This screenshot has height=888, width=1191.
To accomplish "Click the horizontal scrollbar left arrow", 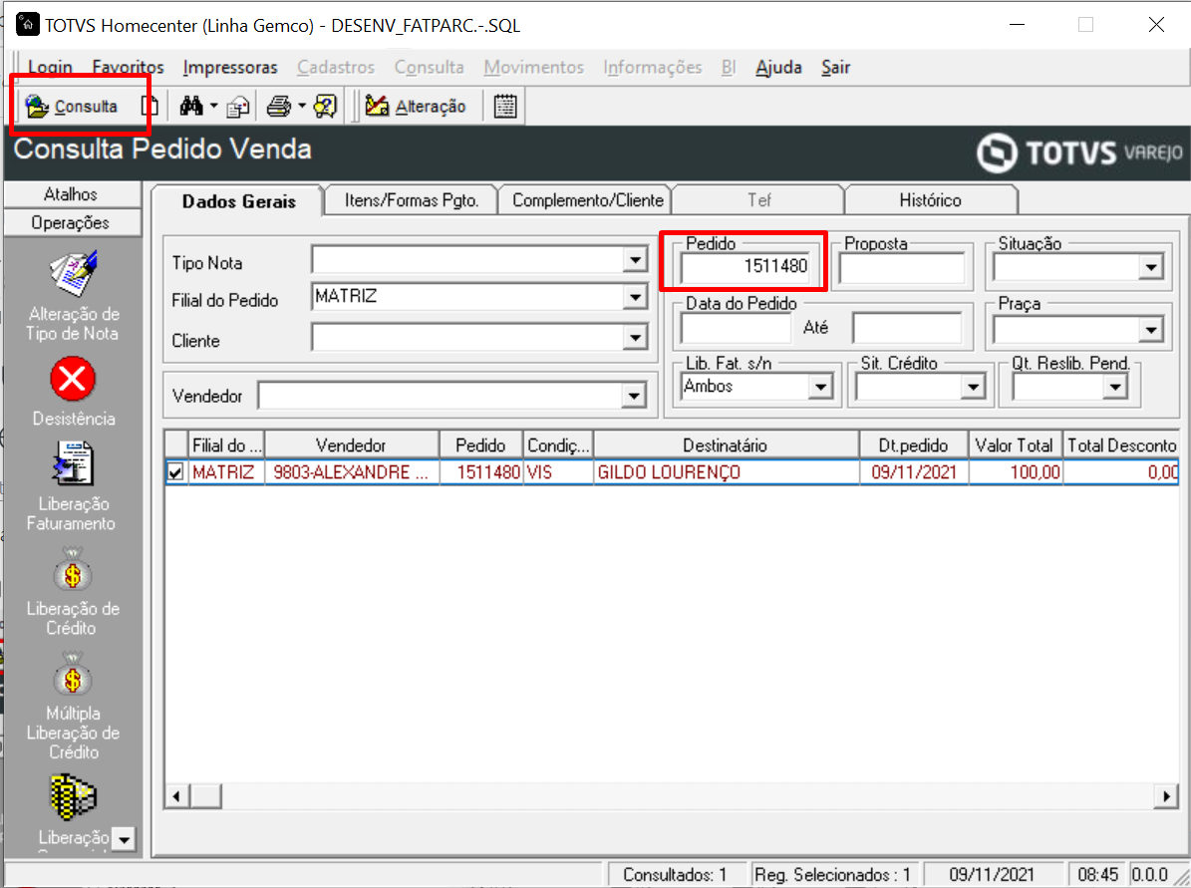I will point(177,796).
